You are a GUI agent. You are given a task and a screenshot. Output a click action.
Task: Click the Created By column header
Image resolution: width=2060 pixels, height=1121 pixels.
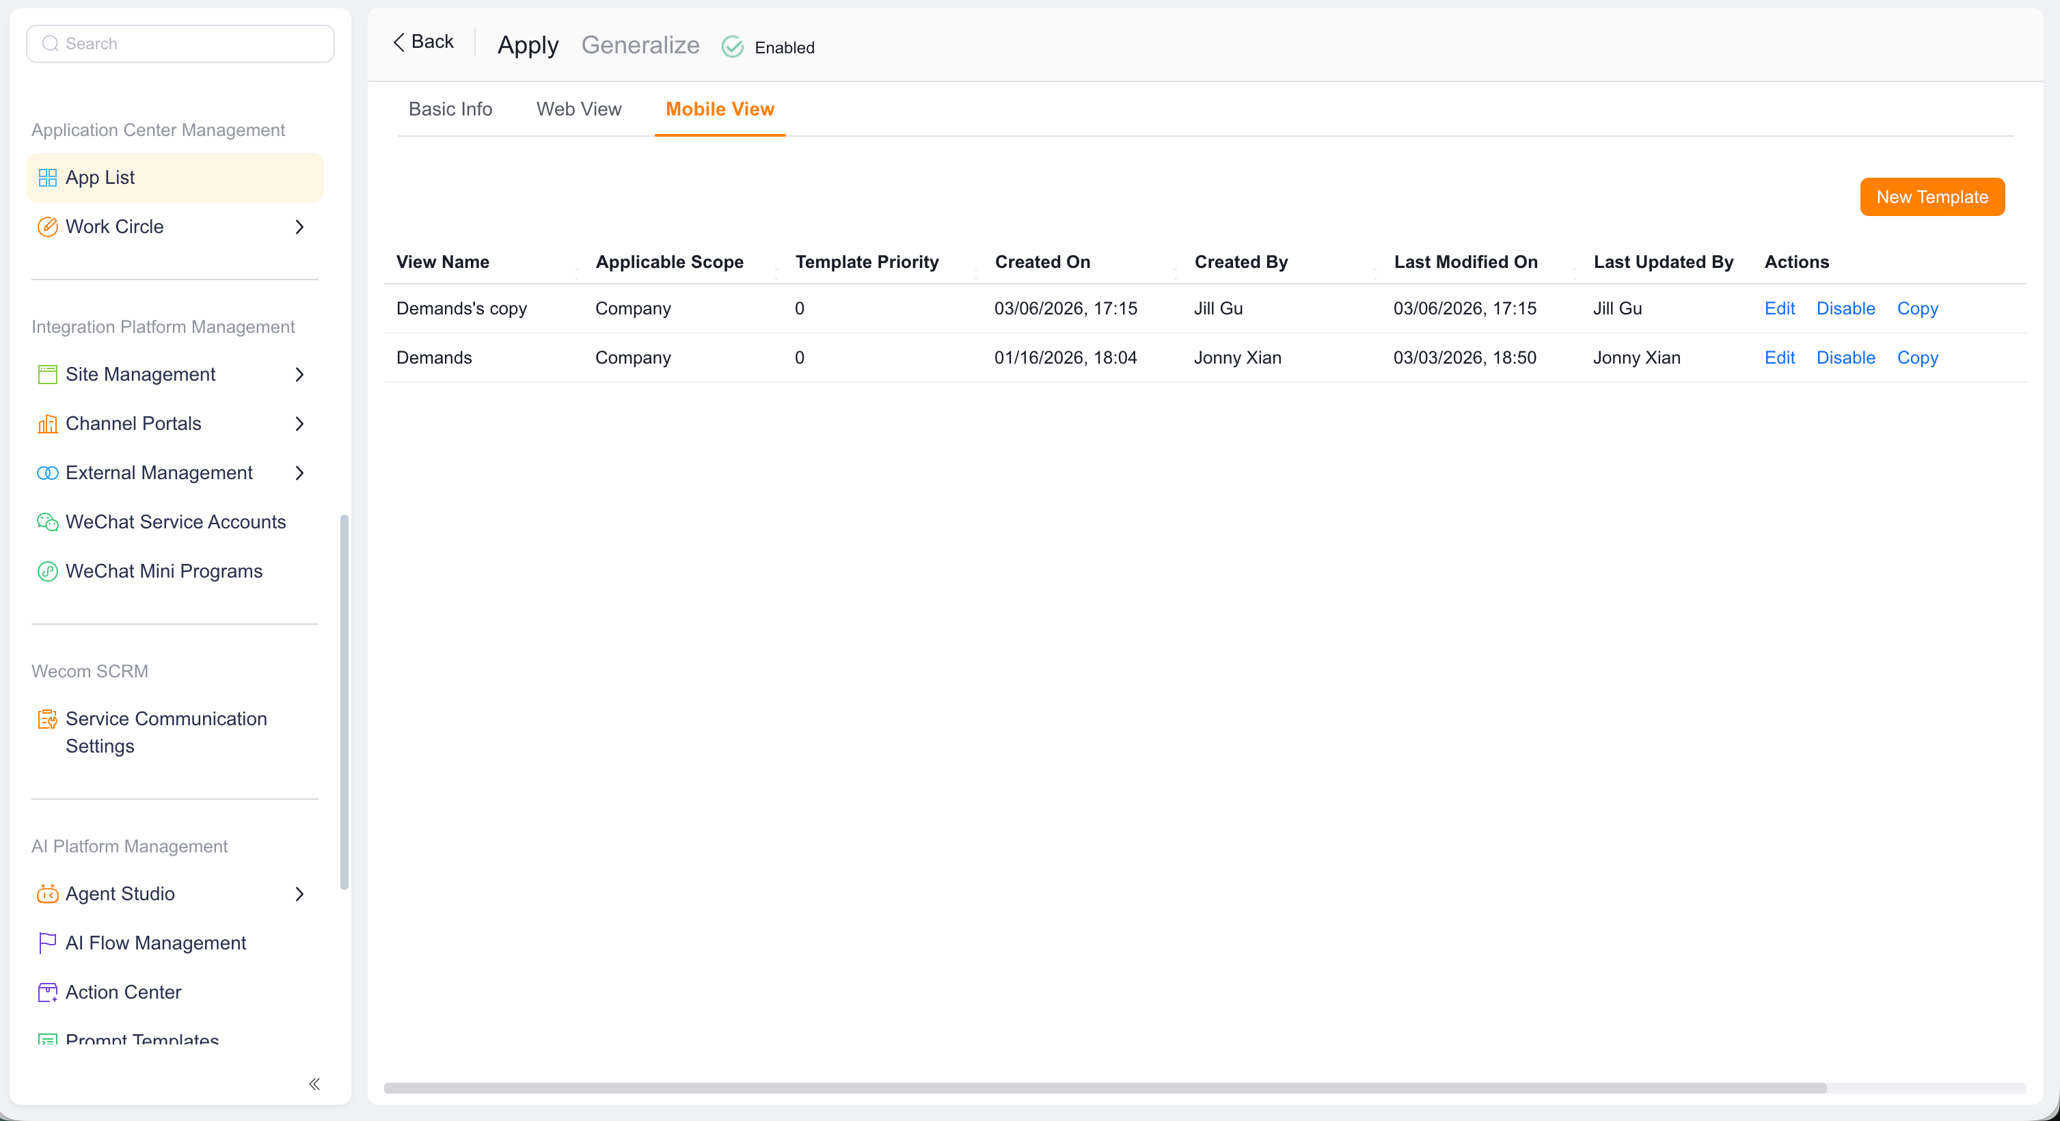click(x=1241, y=262)
